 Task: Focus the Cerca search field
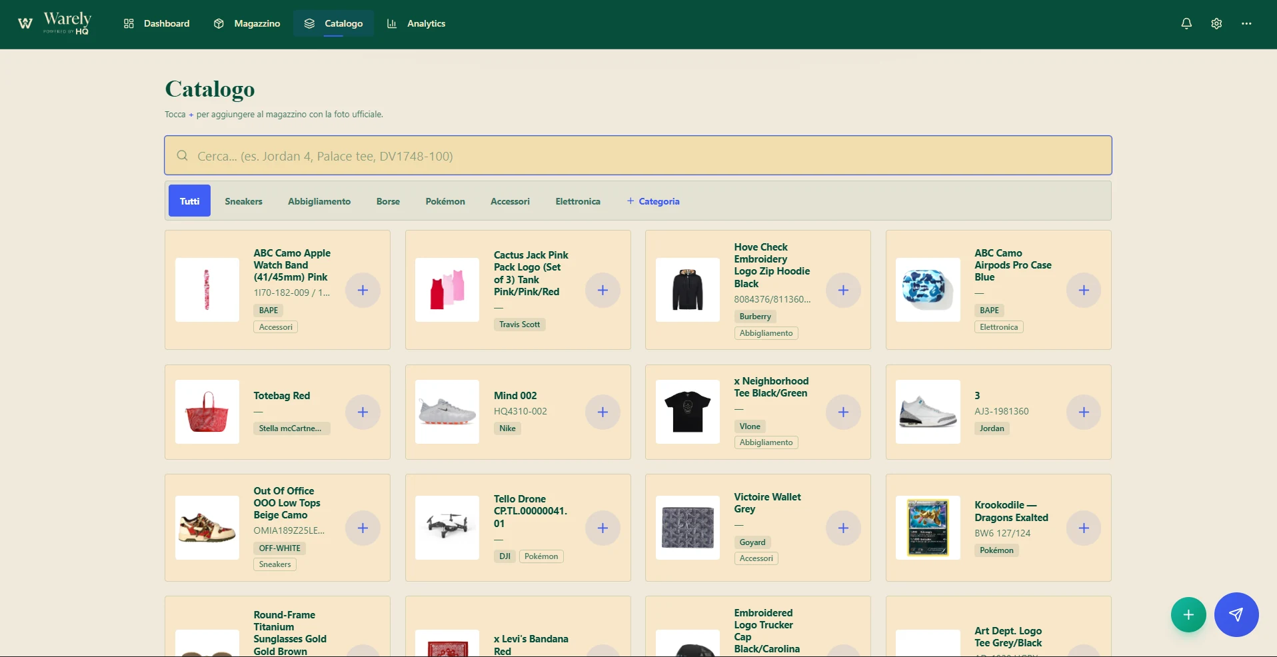click(x=638, y=155)
